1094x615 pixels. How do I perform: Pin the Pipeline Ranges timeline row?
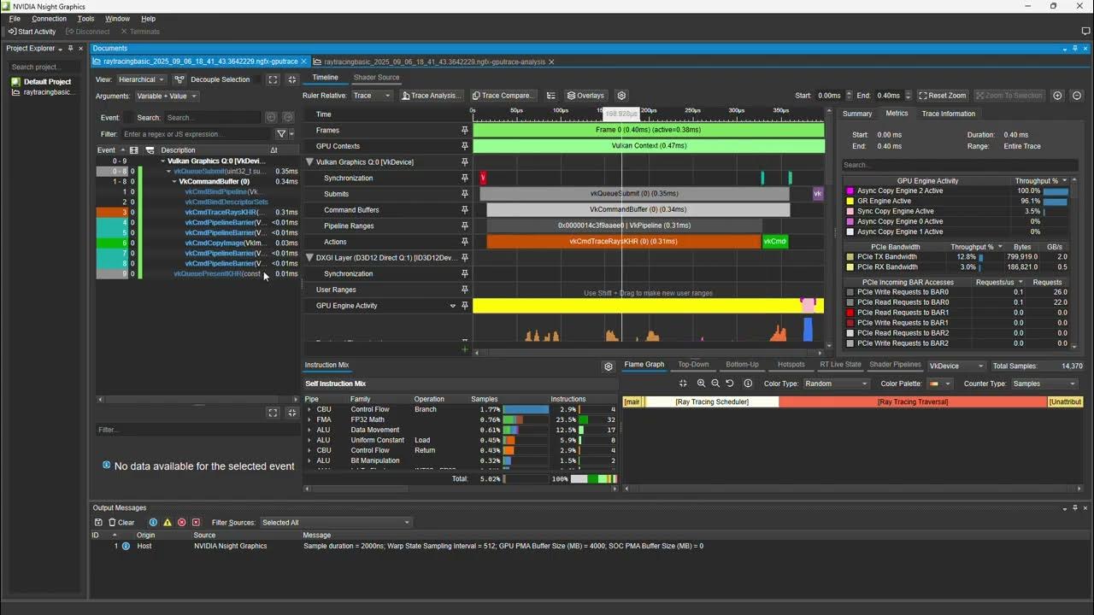pyautogui.click(x=465, y=225)
